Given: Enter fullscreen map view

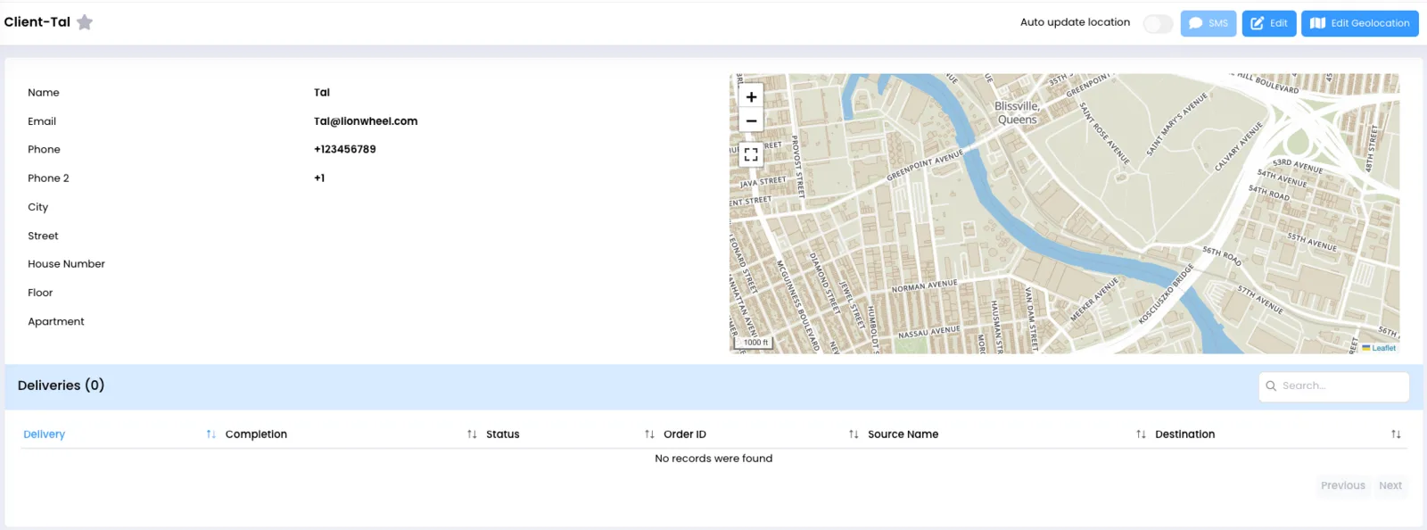Looking at the screenshot, I should pos(751,154).
